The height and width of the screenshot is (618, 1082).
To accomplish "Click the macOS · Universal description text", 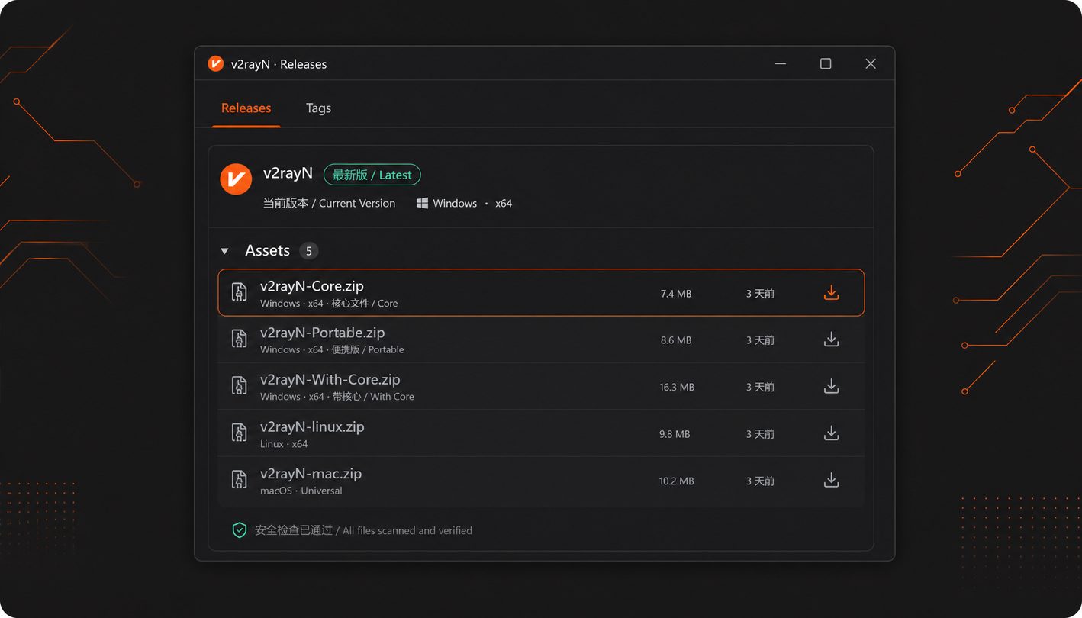I will (301, 491).
